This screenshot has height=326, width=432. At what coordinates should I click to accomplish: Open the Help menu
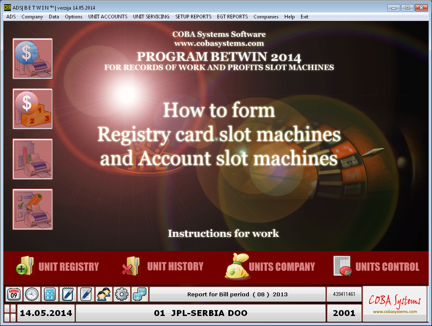click(x=289, y=17)
